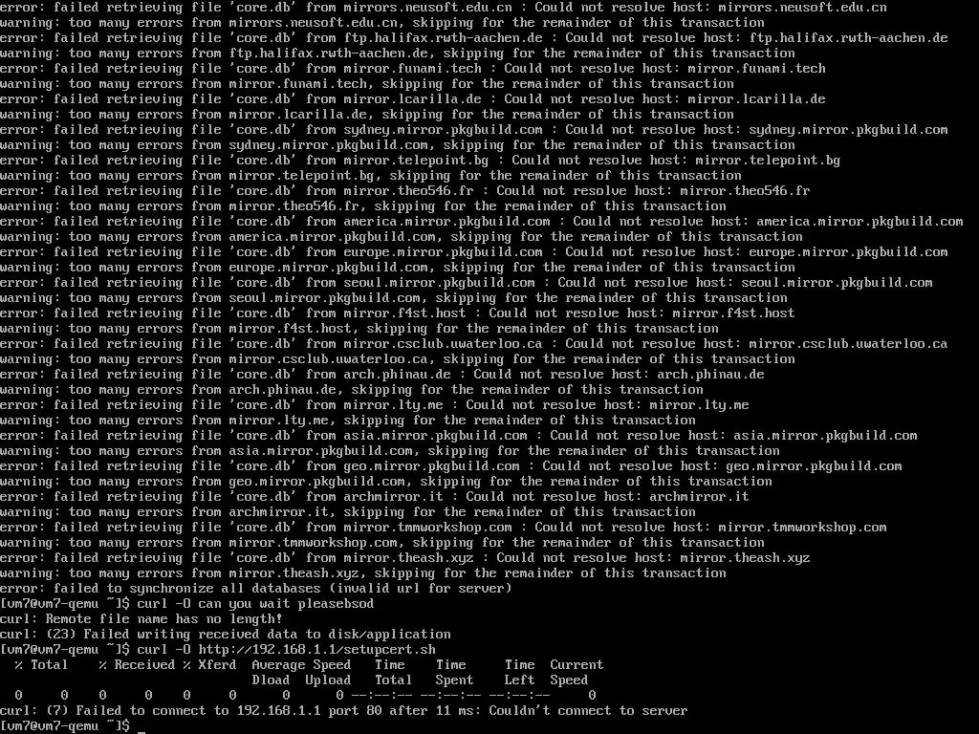
Task: Click the mirror.csclub.uwaterloo.ca error line
Action: point(474,344)
